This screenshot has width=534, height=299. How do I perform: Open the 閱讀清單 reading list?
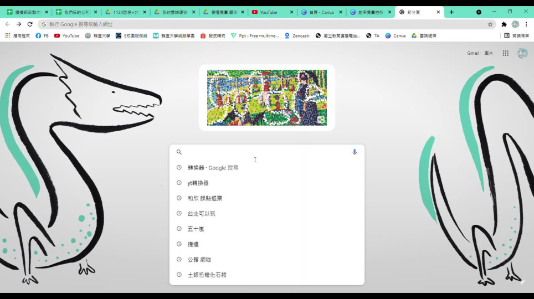tap(516, 35)
